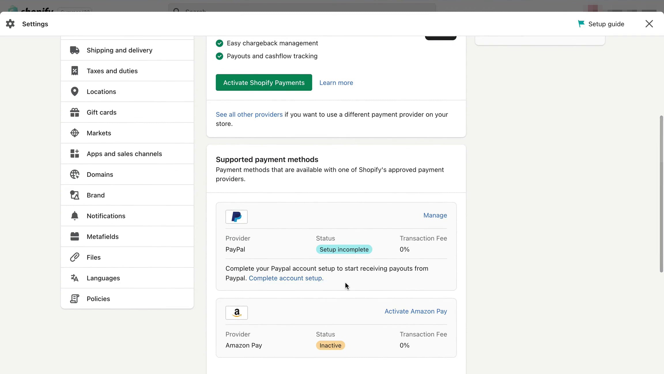Click the PayPal provider logo
Screen dimensions: 664x374
[236, 217]
